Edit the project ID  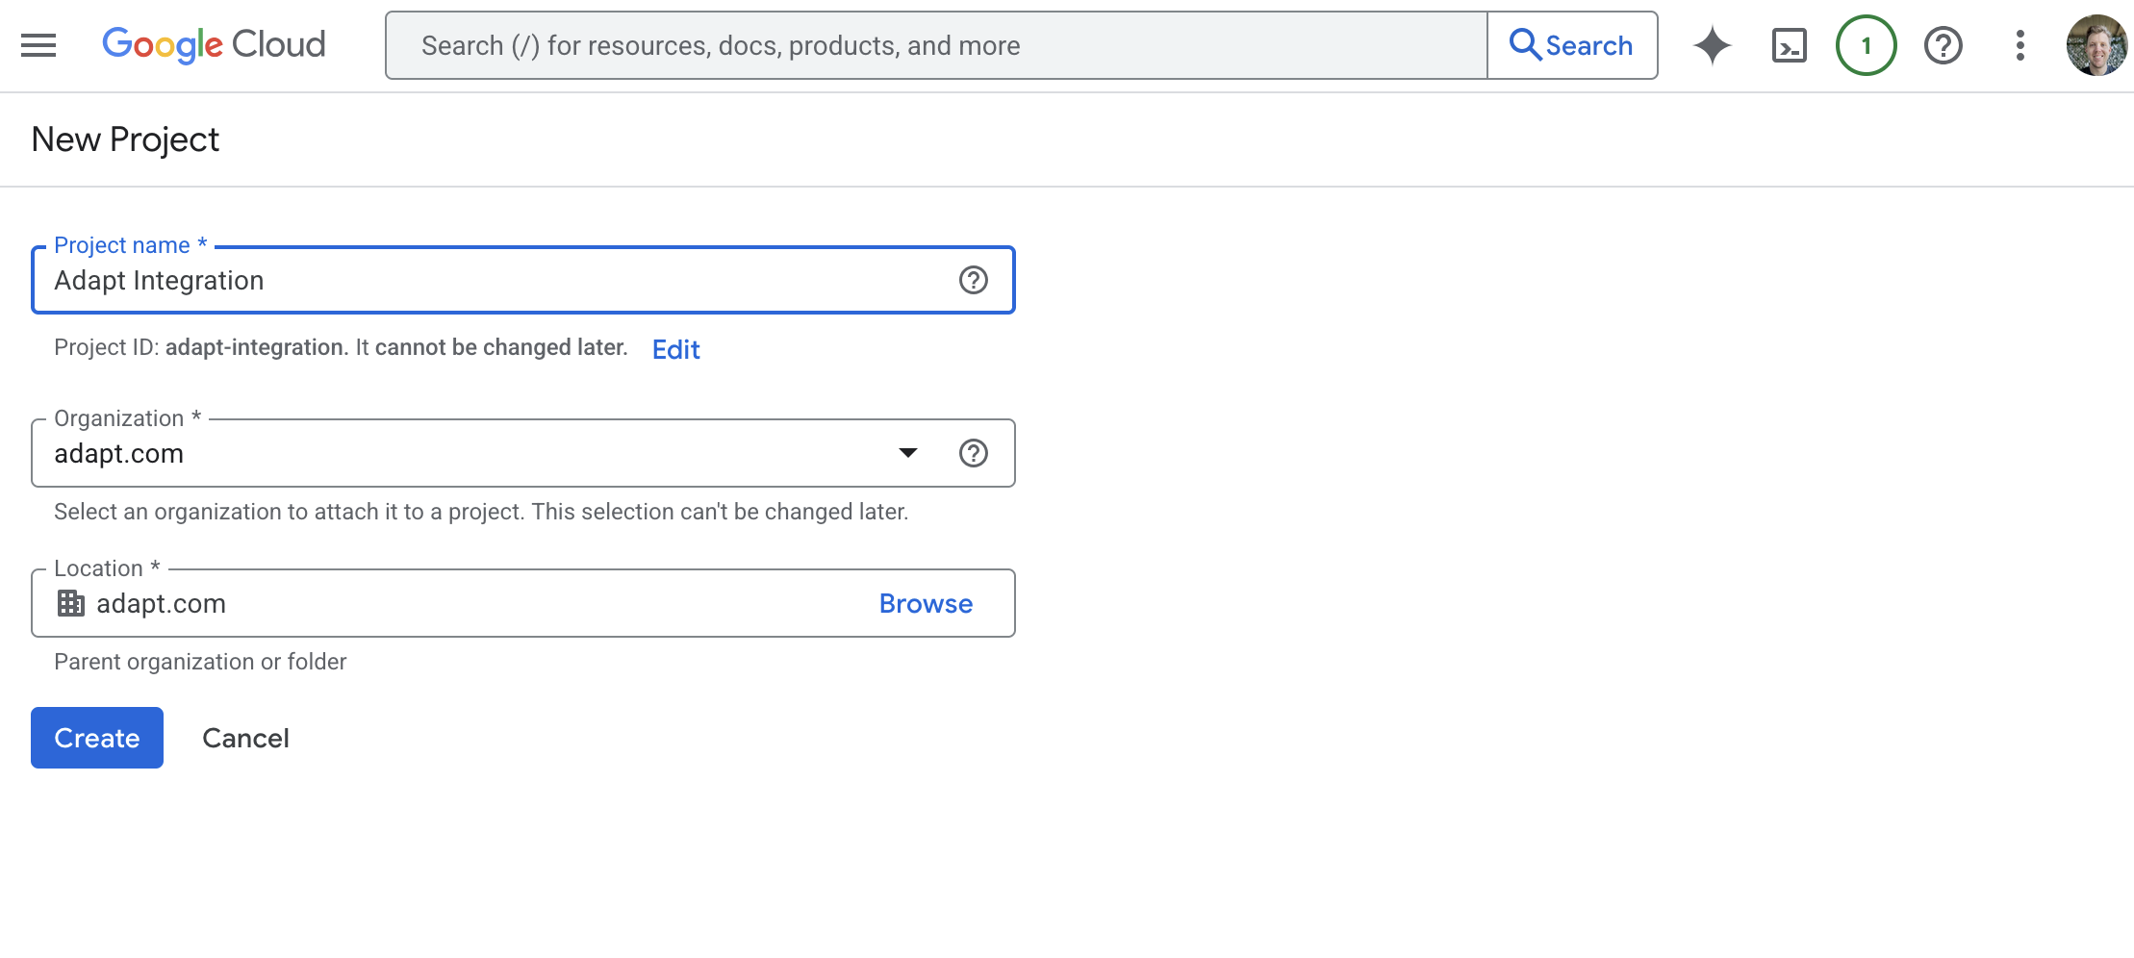[675, 349]
